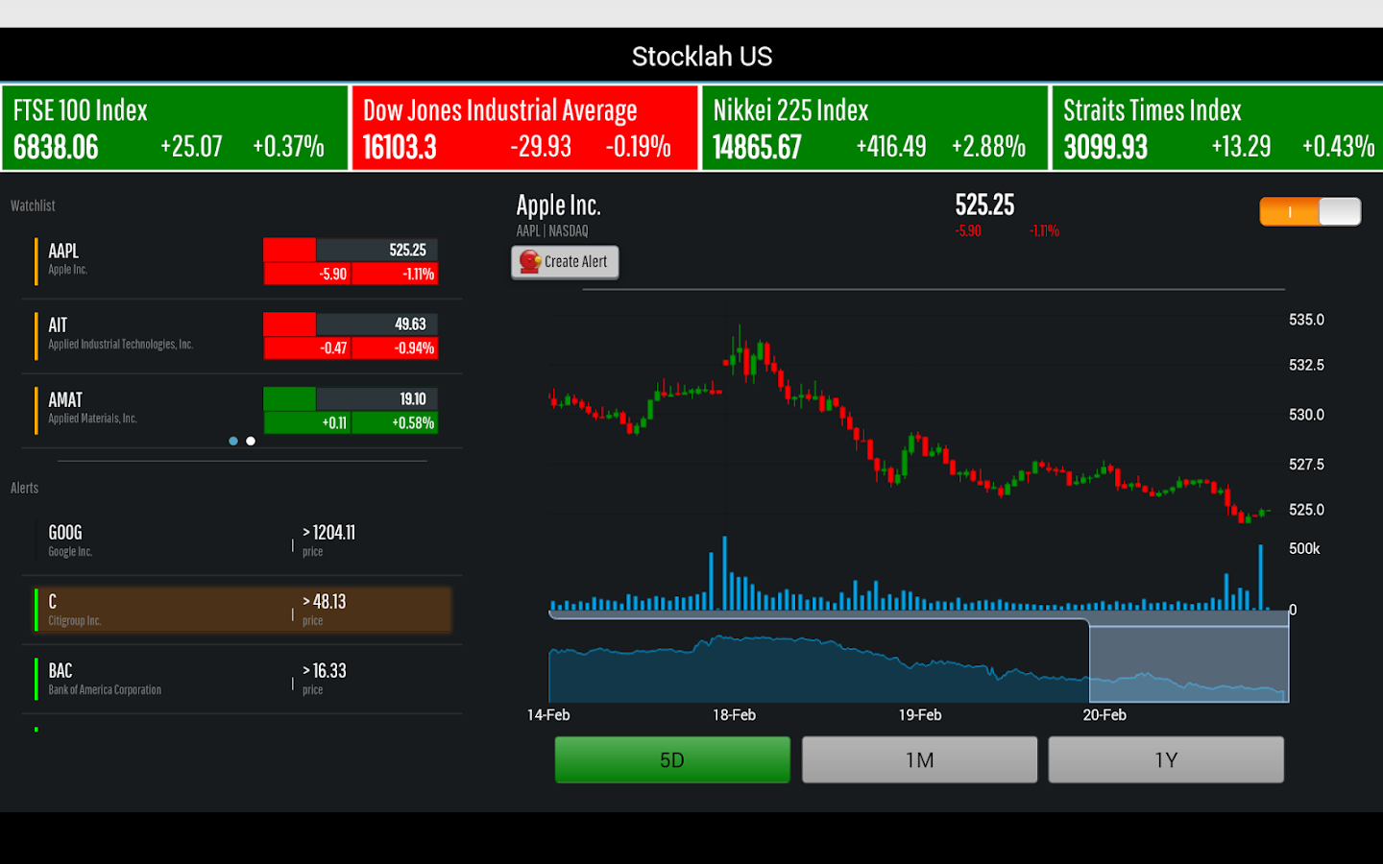Screen dimensions: 1383x864
Task: Click the Watchlist heading
Action: 33,205
